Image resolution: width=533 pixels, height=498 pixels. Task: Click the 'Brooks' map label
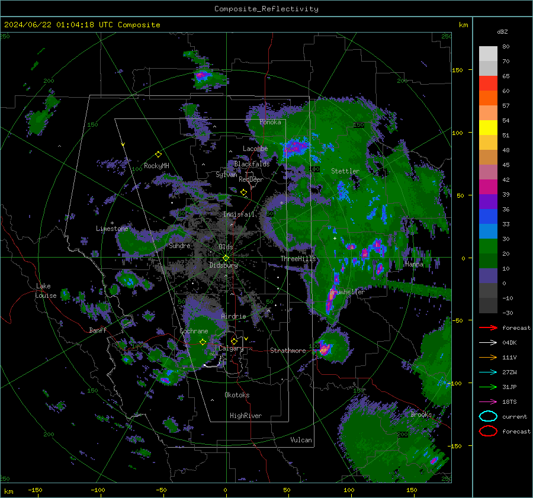pyautogui.click(x=421, y=415)
